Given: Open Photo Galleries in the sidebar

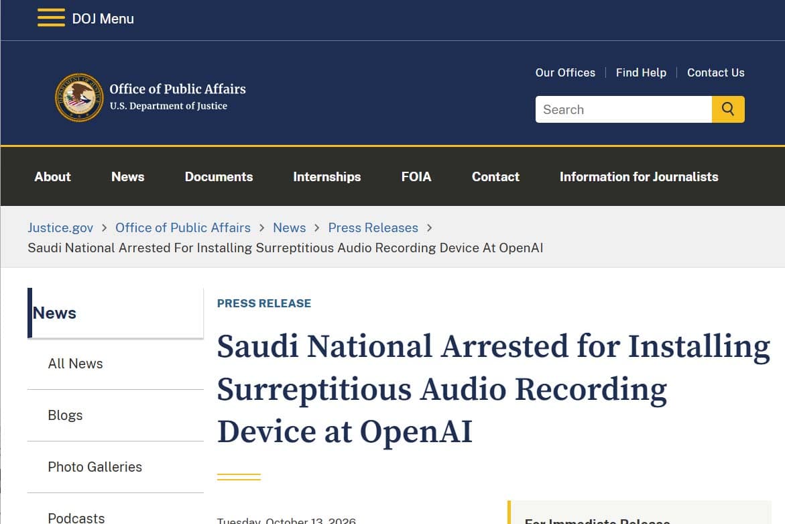Looking at the screenshot, I should pos(95,467).
